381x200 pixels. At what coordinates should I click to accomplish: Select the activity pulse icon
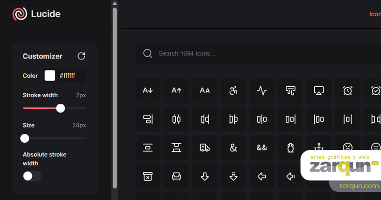tap(262, 90)
